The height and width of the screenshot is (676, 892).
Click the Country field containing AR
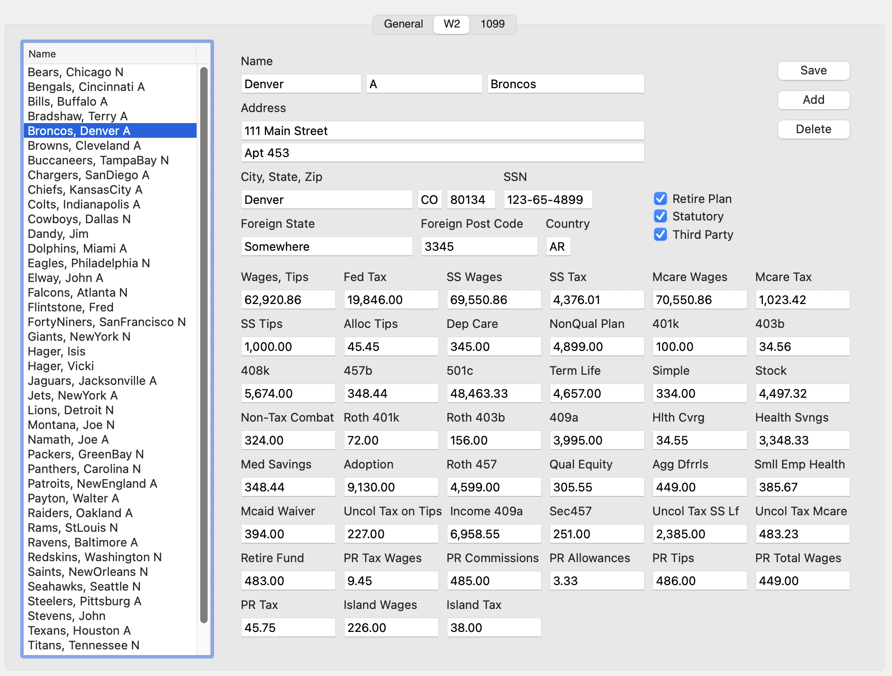tap(558, 246)
